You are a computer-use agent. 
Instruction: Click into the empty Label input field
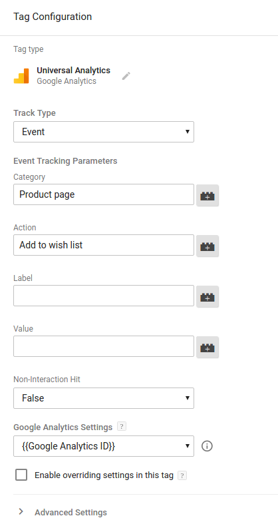pyautogui.click(x=104, y=296)
